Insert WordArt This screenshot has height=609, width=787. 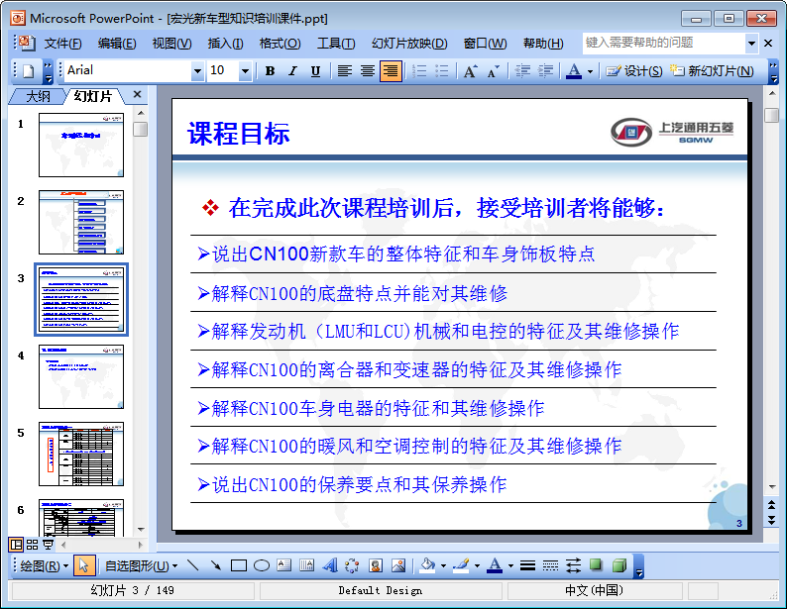[x=330, y=565]
